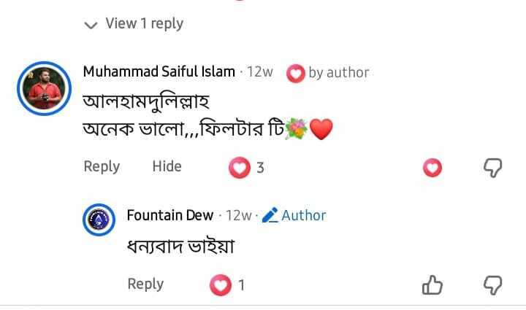Click the heart badge beside 'by author'
526x310 pixels.
click(296, 74)
